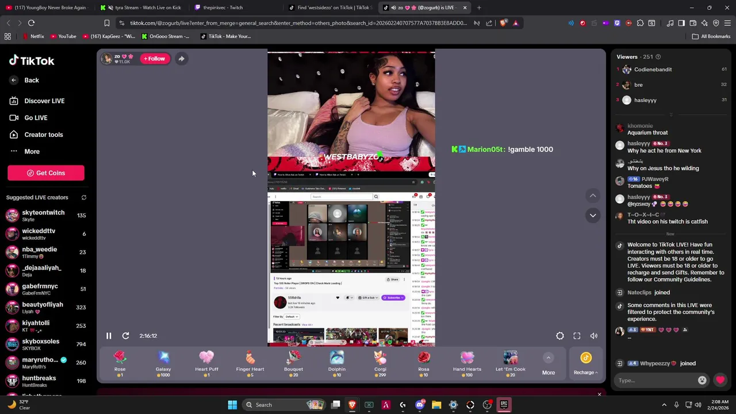Open browser main hamburger menu

(727, 23)
